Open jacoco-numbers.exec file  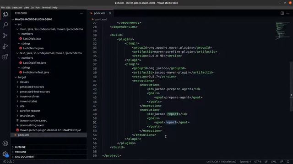coord(33,120)
